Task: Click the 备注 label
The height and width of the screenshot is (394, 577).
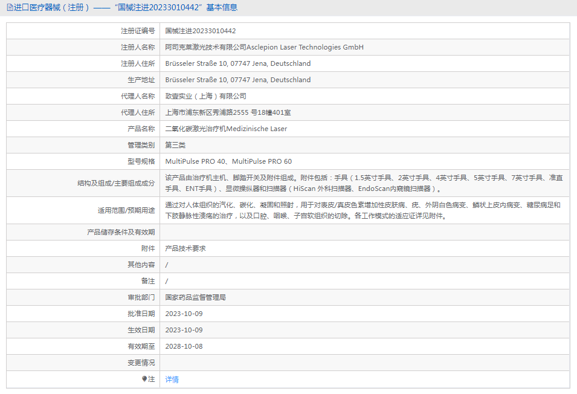Action: click(148, 281)
